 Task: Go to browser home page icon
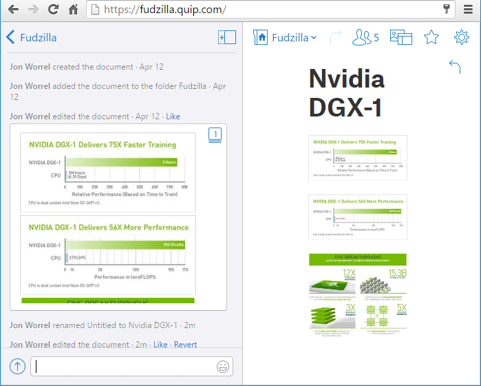tap(73, 10)
